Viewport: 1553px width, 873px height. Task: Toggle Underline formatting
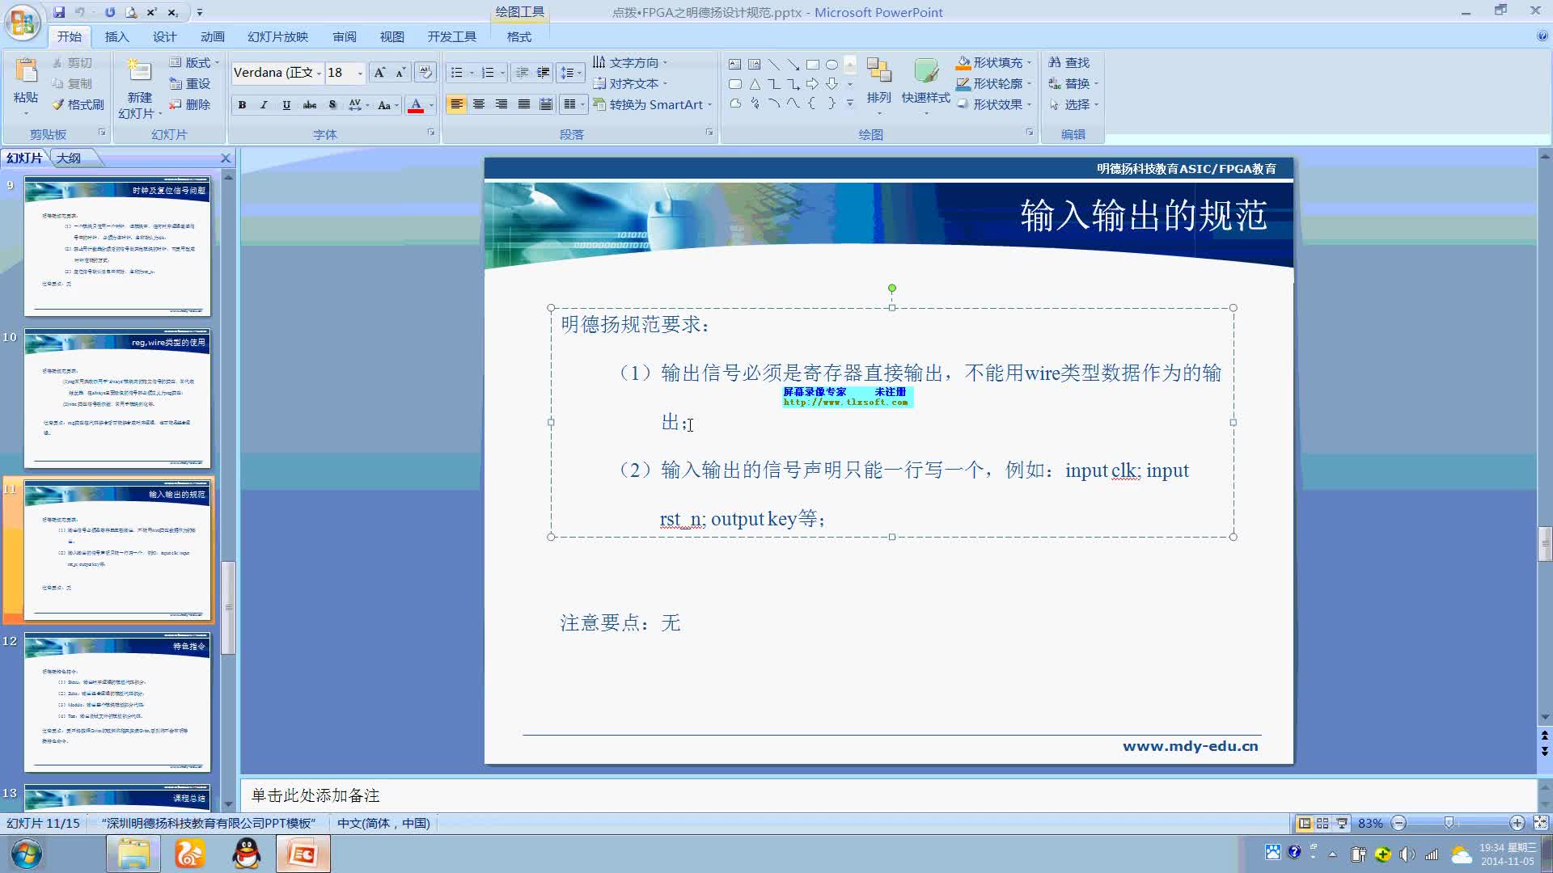pyautogui.click(x=286, y=105)
